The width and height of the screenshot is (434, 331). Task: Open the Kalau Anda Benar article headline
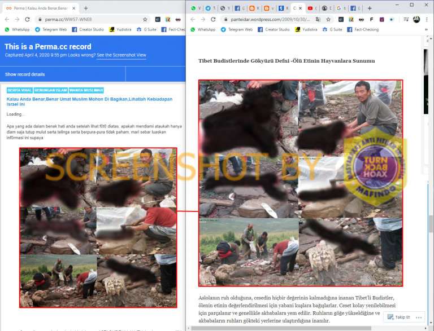tap(89, 101)
